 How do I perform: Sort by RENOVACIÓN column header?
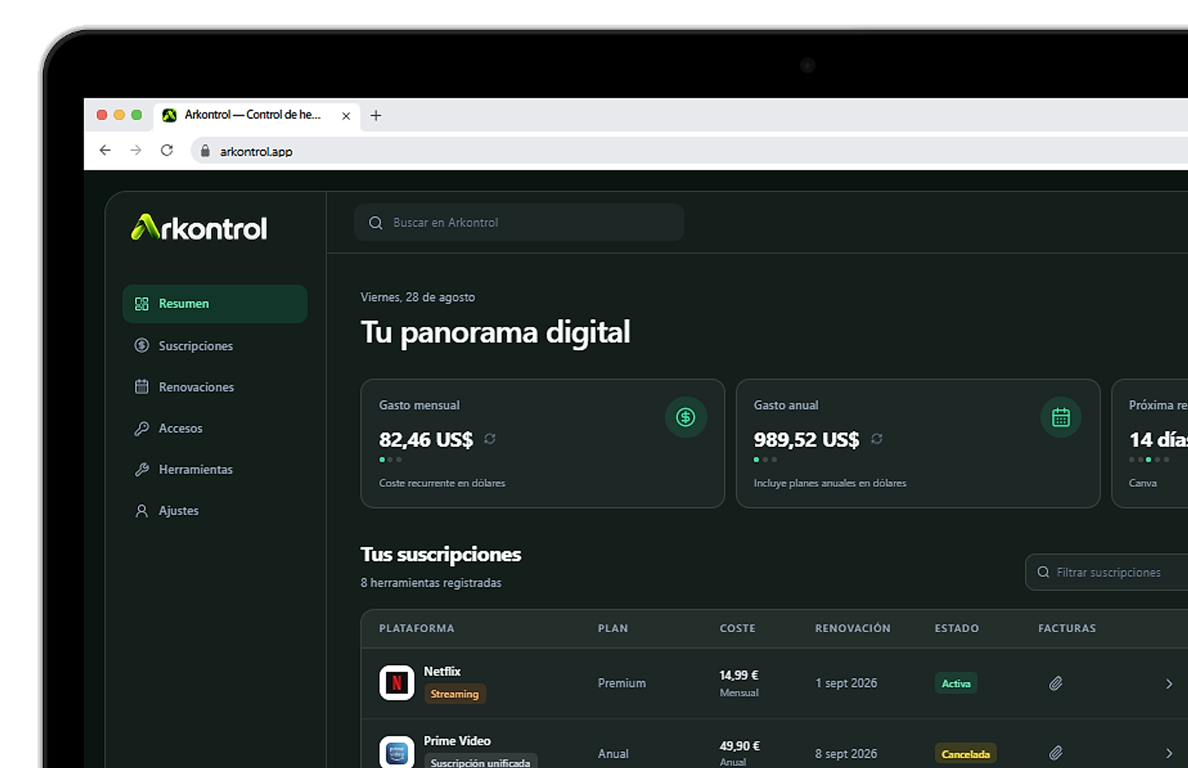[853, 628]
